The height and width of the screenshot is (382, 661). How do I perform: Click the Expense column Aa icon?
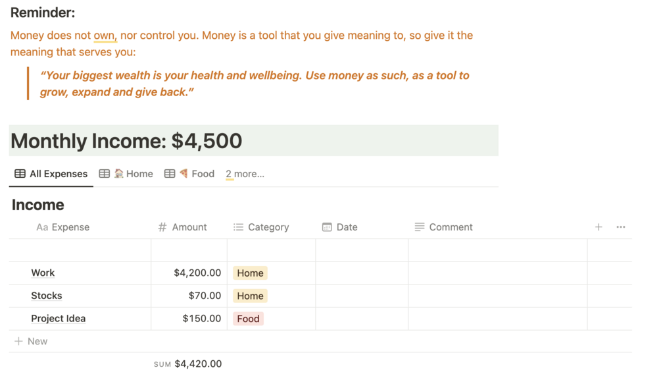(x=42, y=227)
